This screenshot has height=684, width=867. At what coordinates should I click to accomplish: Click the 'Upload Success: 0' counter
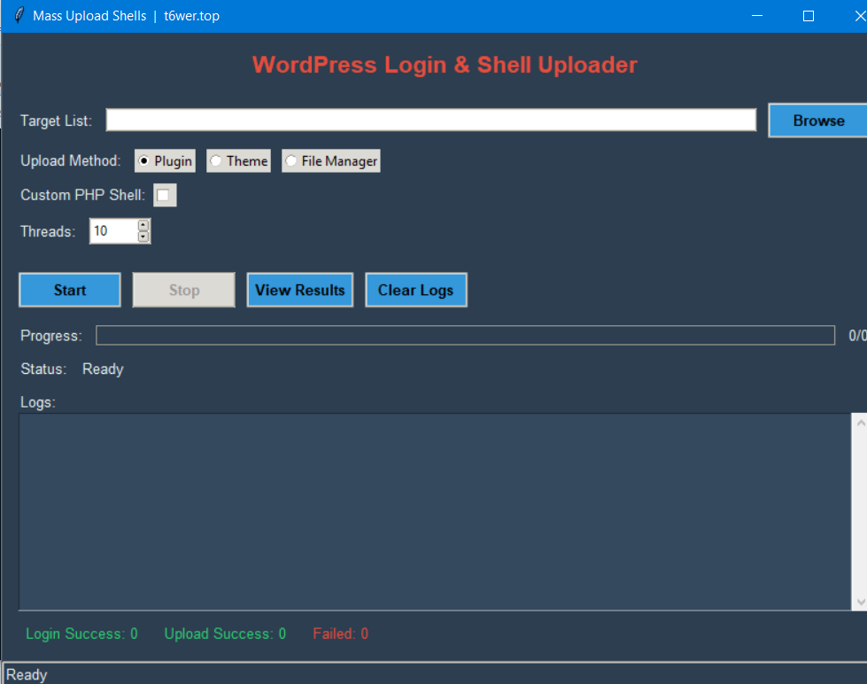225,633
